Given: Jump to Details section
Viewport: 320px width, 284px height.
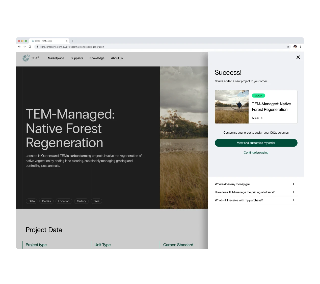Looking at the screenshot, I should point(46,201).
